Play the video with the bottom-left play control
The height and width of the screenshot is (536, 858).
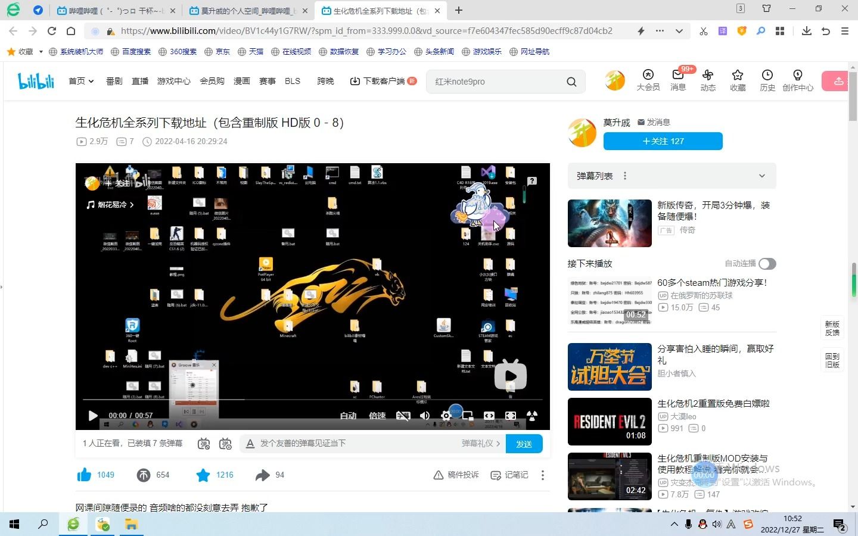pyautogui.click(x=93, y=415)
